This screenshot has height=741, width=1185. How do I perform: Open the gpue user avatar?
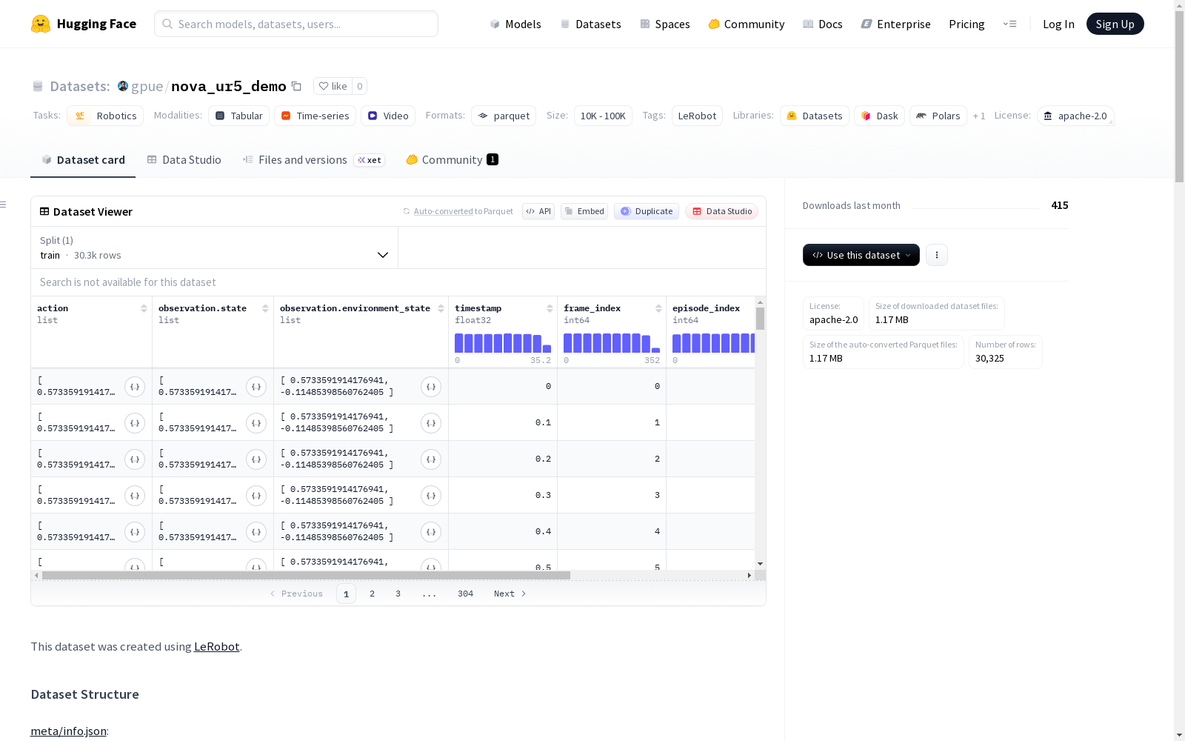123,86
